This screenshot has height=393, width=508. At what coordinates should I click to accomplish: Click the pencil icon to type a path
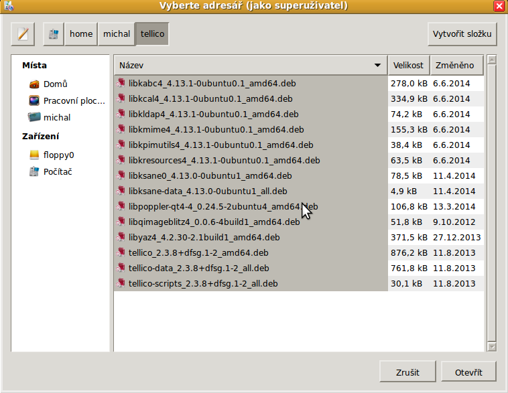pyautogui.click(x=23, y=34)
